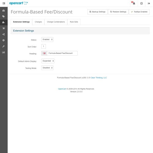Open the Extensions puzzle-piece sidebar icon
This screenshot has width=153, height=153.
coord(4,22)
